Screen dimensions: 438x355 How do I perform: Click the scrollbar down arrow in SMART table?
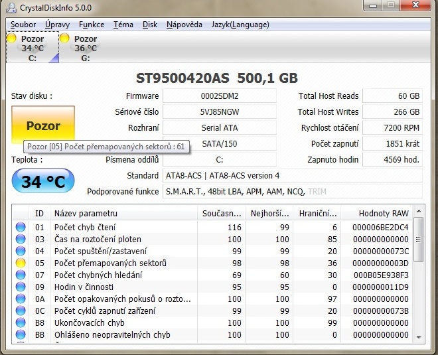[419, 337]
